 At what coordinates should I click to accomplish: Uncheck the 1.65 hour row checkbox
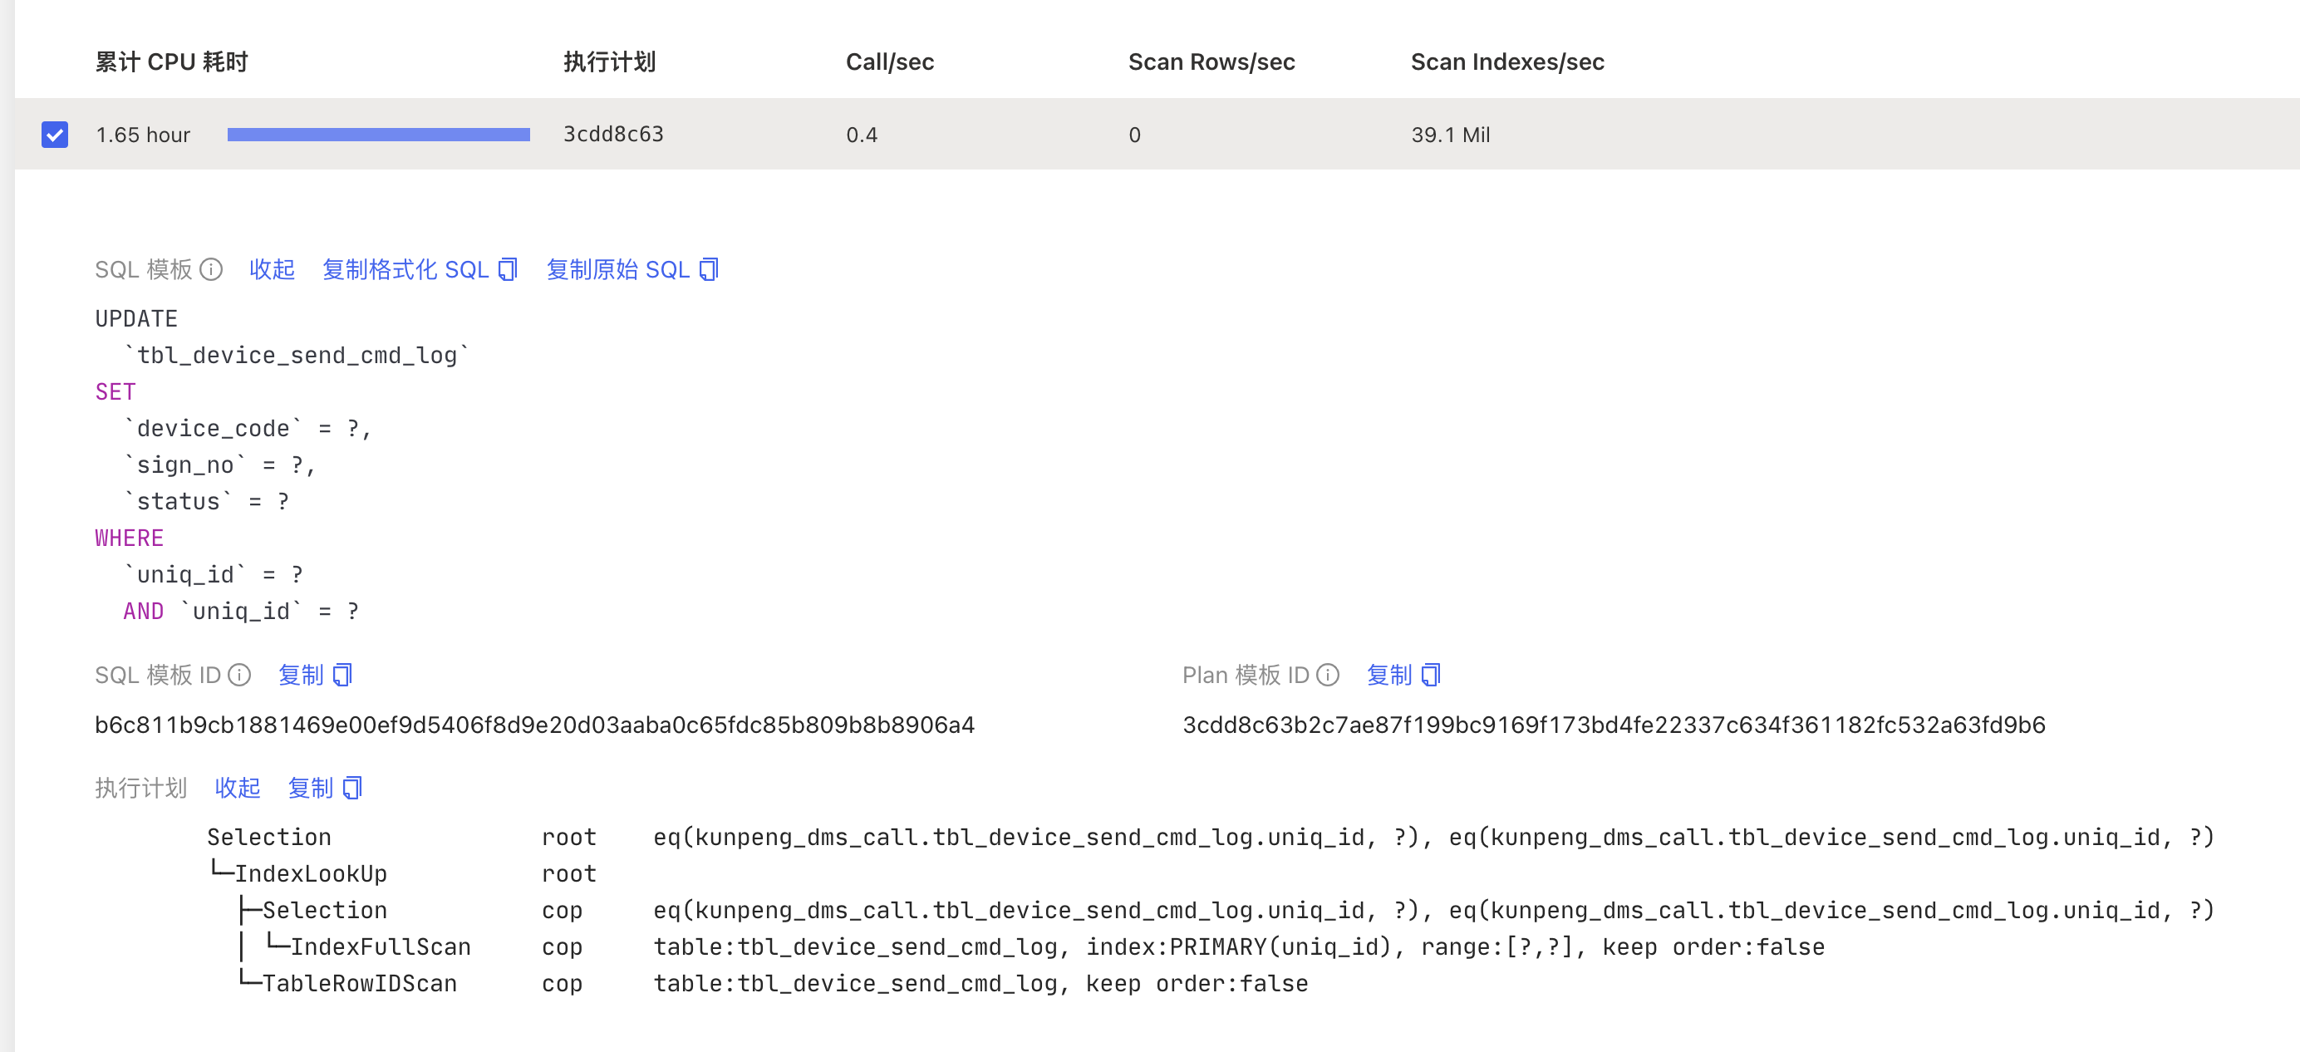pos(55,135)
